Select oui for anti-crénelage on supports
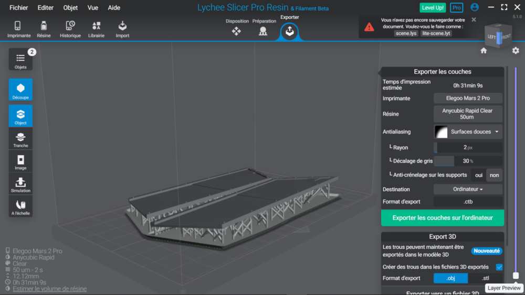The image size is (525, 295). pyautogui.click(x=479, y=175)
